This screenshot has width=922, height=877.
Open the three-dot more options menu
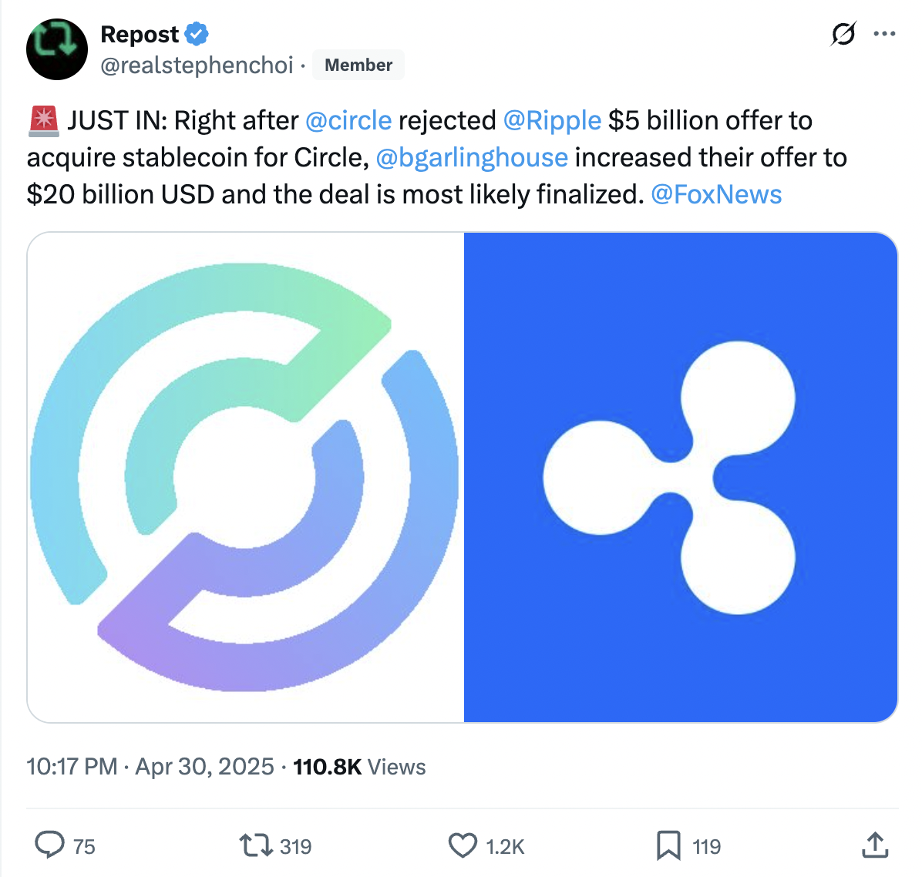click(x=884, y=34)
